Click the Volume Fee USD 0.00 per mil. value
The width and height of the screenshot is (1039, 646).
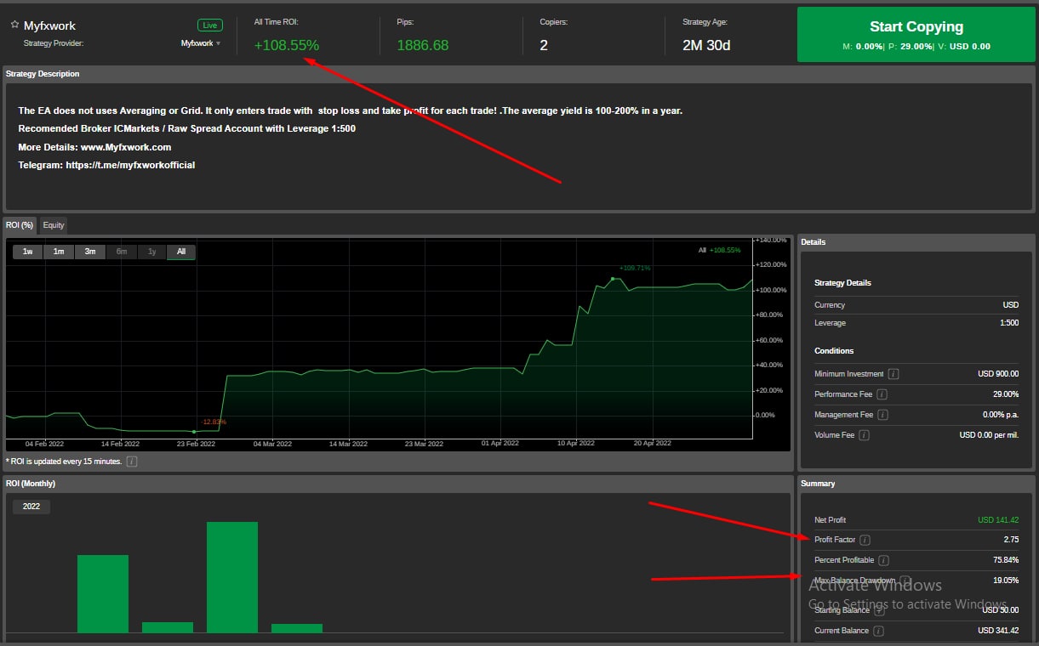pos(989,435)
